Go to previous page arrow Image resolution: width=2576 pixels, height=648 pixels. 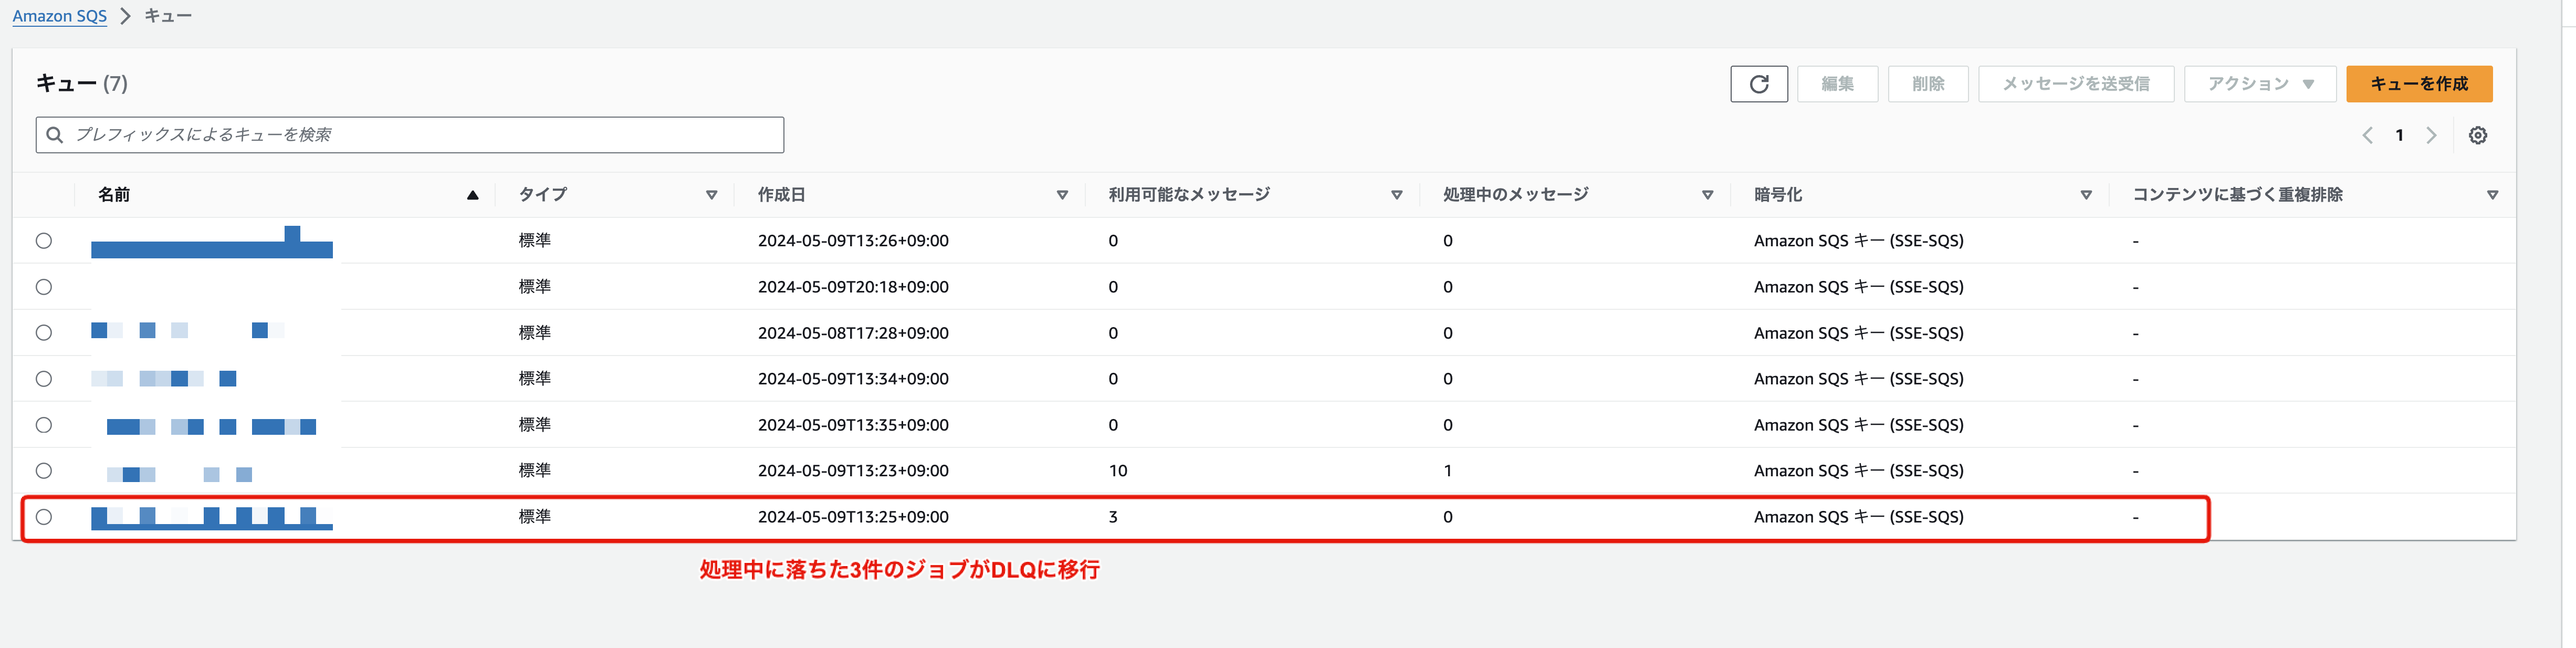click(x=2367, y=136)
